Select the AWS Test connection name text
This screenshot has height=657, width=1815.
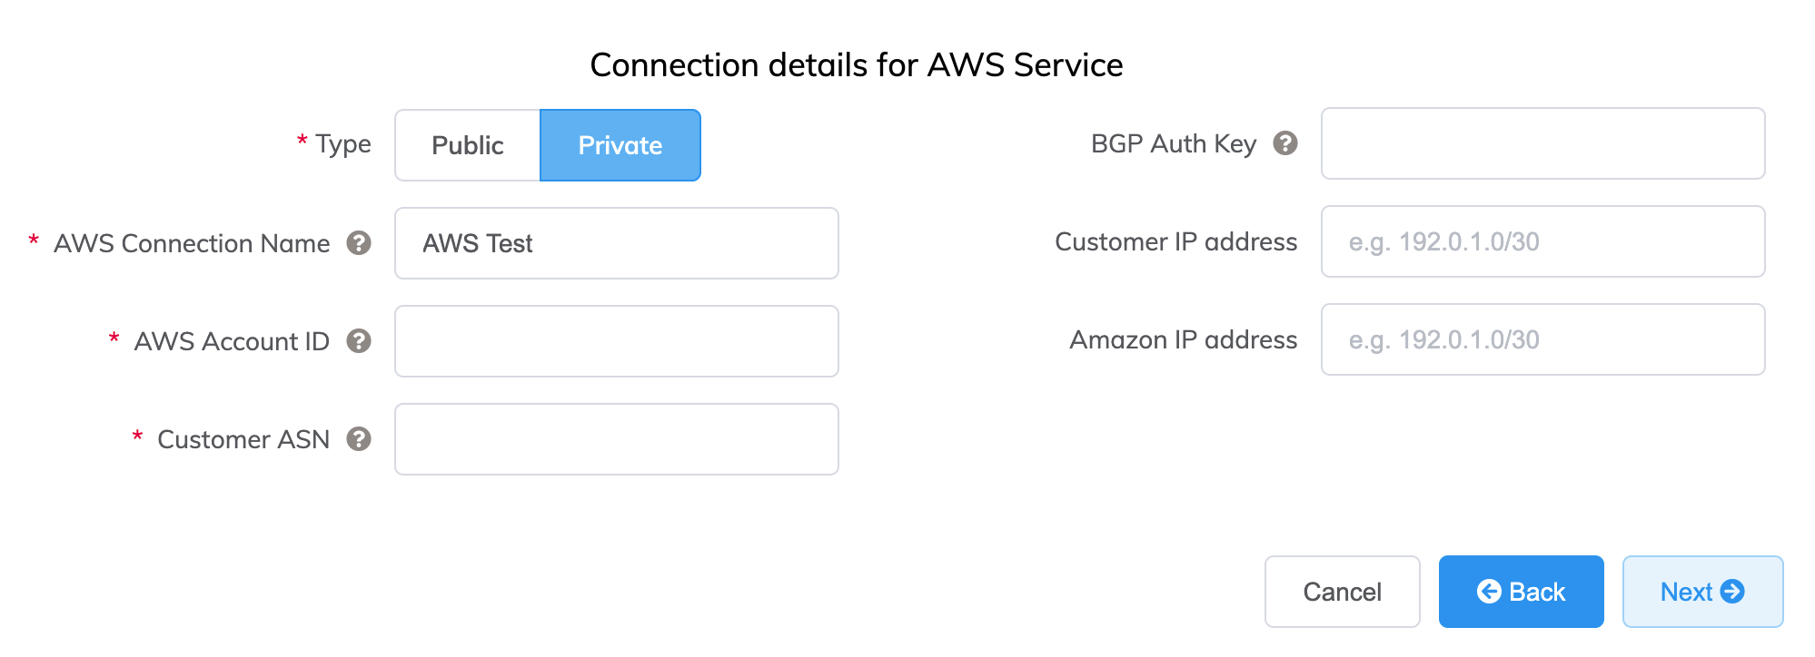click(x=477, y=242)
